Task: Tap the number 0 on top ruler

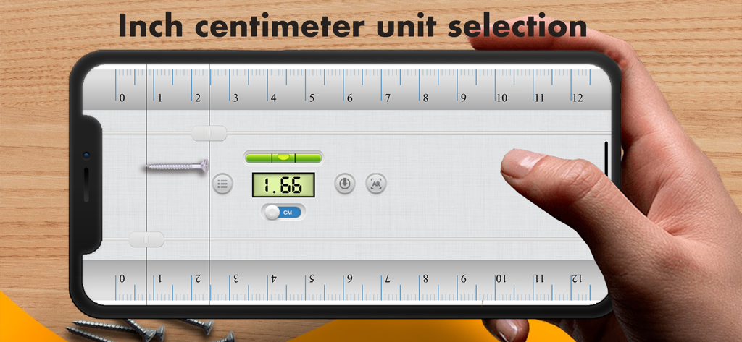Action: coord(122,99)
